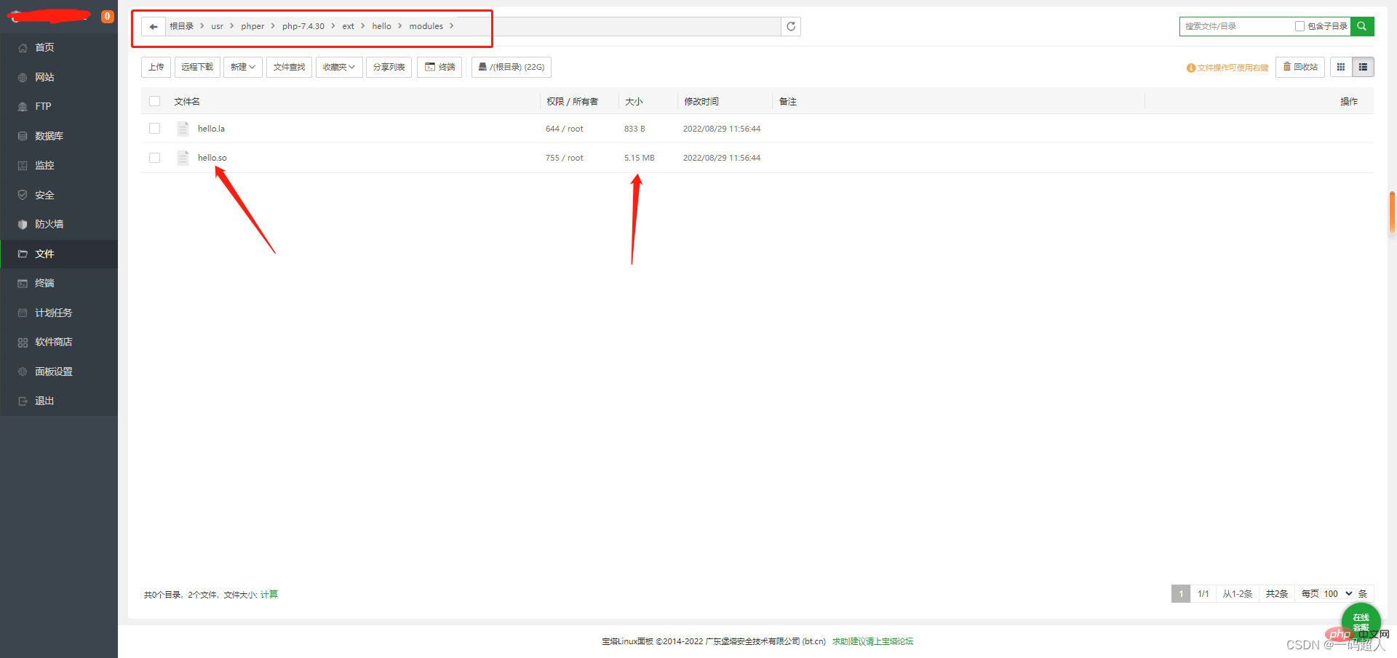This screenshot has width=1397, height=658.
Task: Click the 权限/所有者 column header
Action: point(572,102)
